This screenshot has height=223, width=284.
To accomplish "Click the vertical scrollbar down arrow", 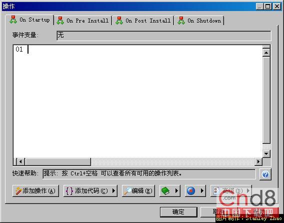I will [x=266, y=154].
